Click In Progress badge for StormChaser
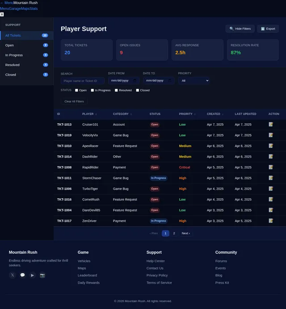The image size is (286, 309). [158, 178]
